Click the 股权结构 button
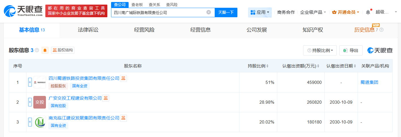This screenshot has width=401, height=137. [x=63, y=50]
